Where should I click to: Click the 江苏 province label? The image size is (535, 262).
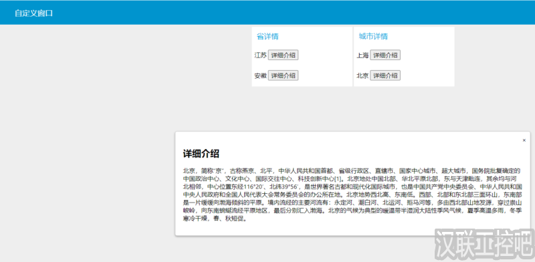point(261,55)
